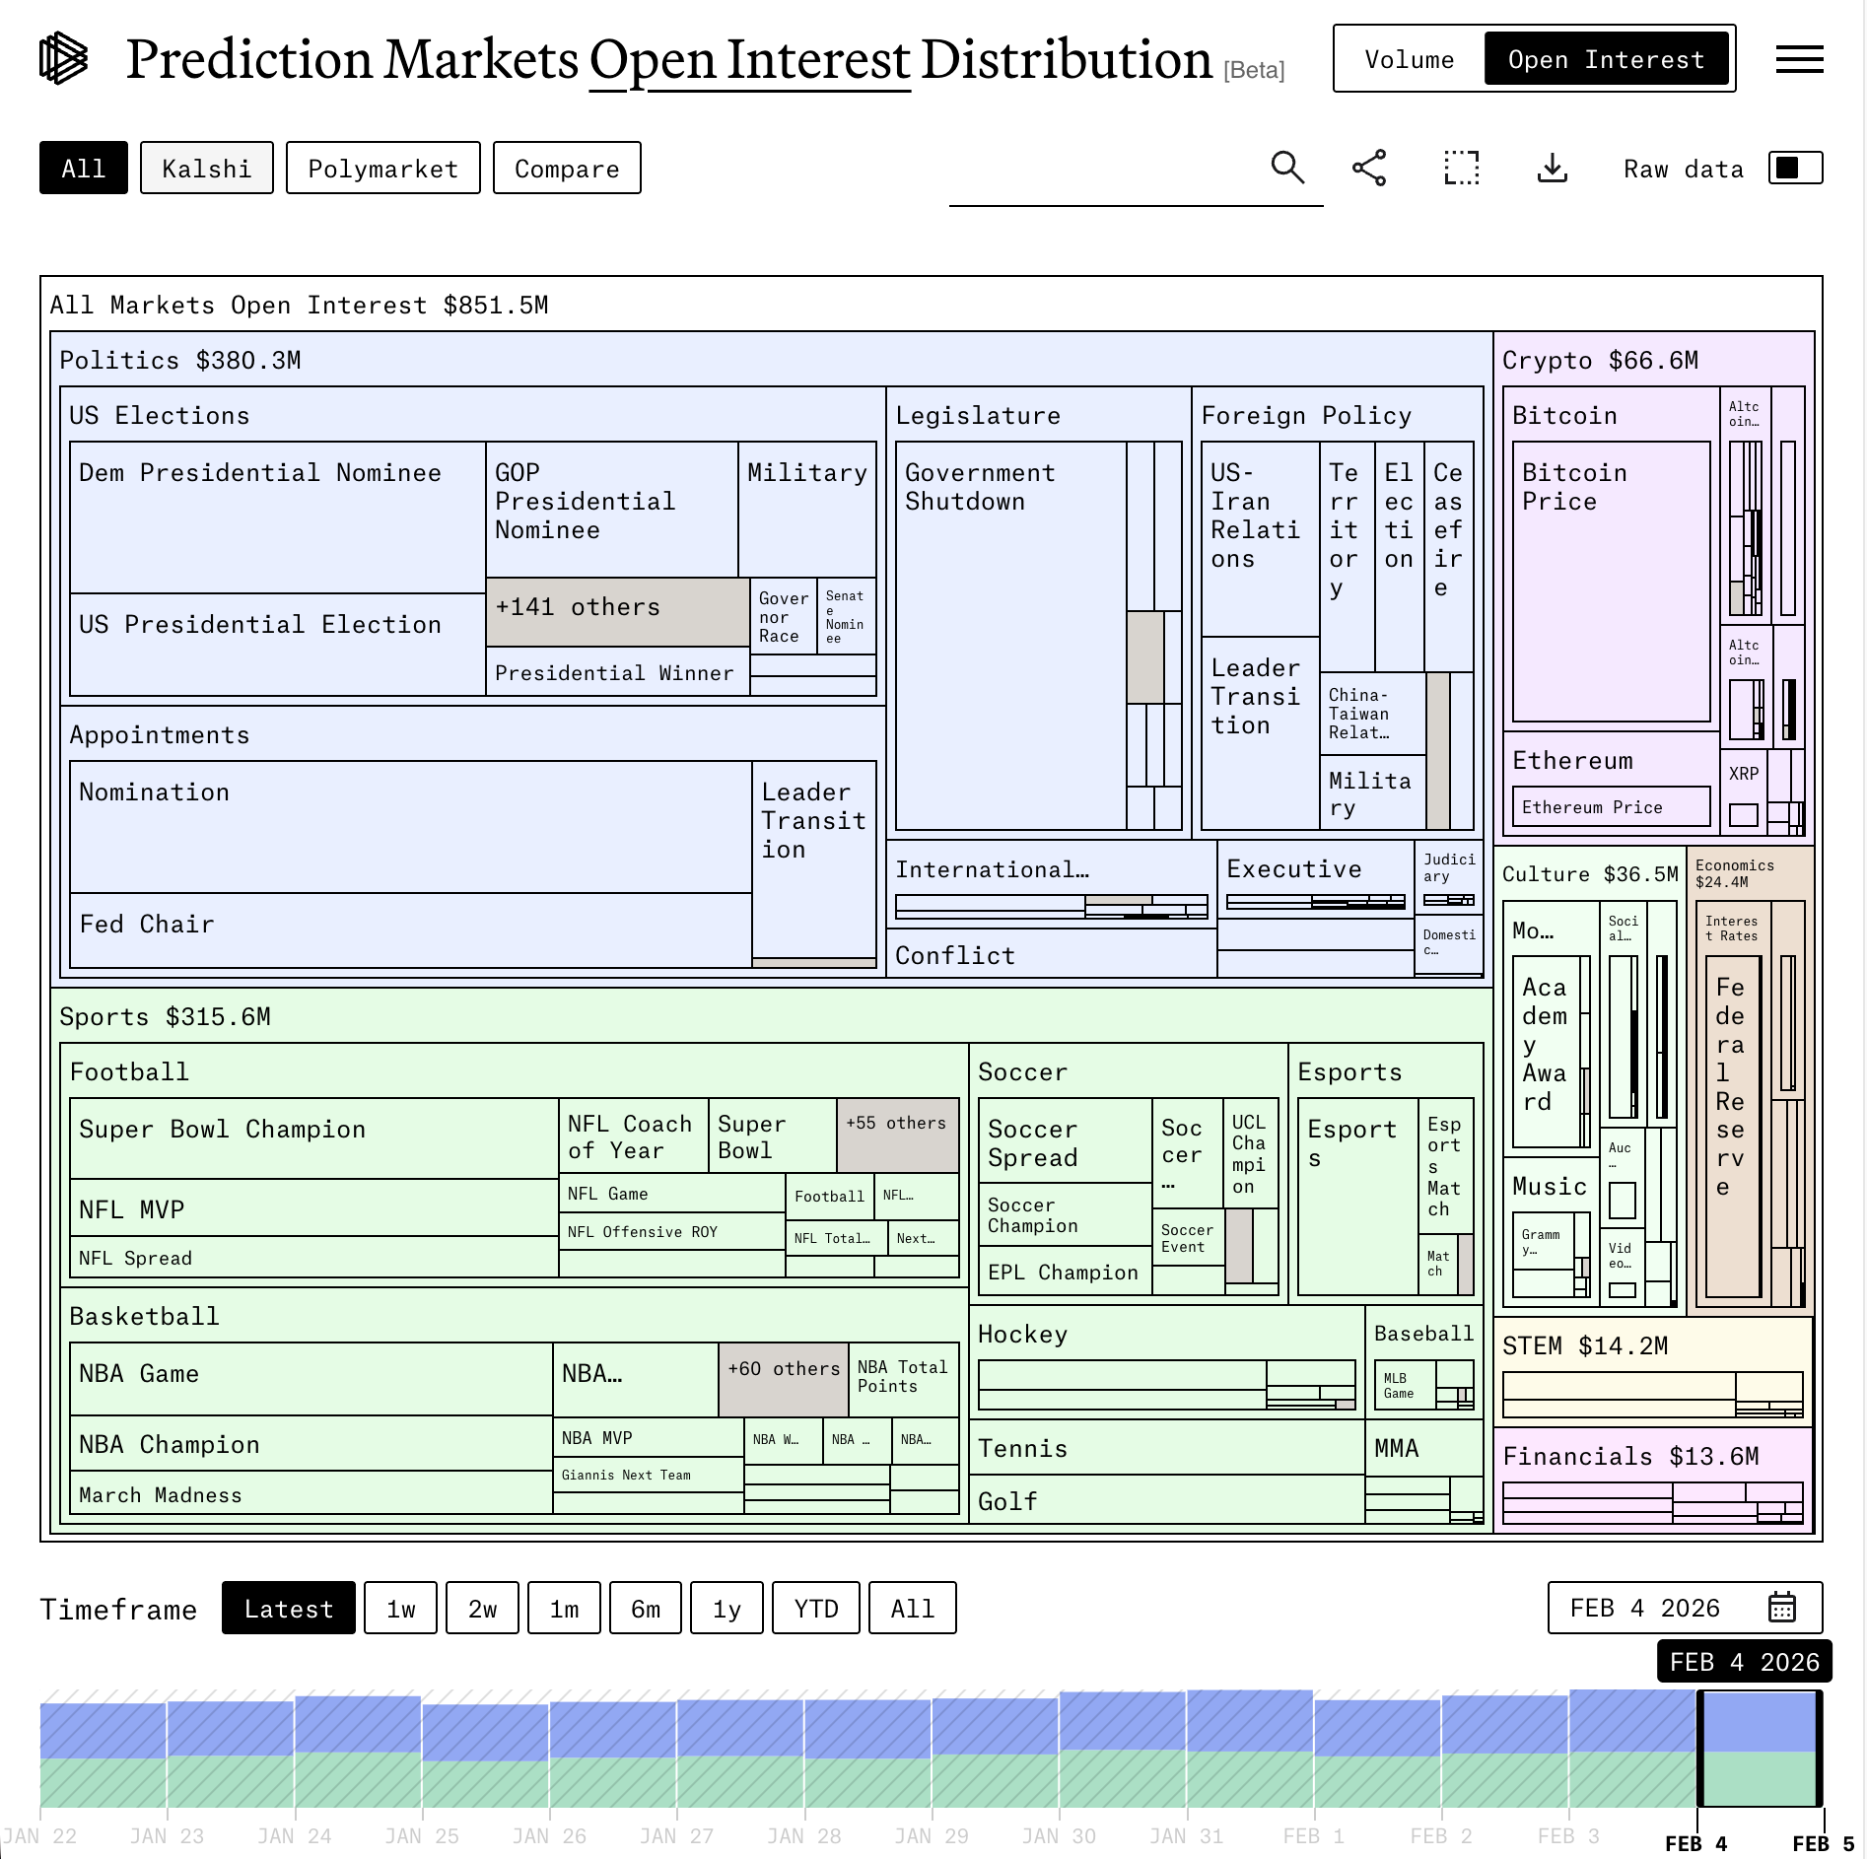
Task: Choose the 1y timeframe
Action: [x=727, y=1608]
